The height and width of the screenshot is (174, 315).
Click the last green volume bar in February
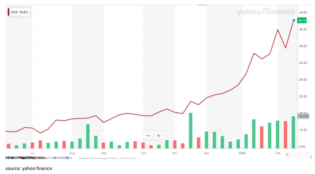(x=293, y=132)
